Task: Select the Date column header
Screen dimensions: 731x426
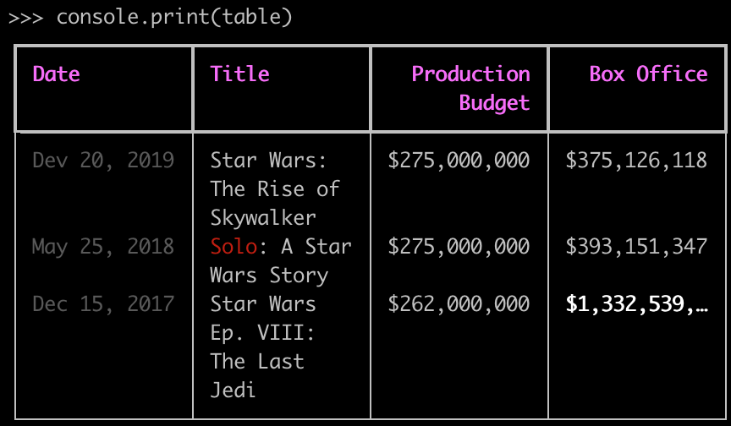Action: point(57,74)
